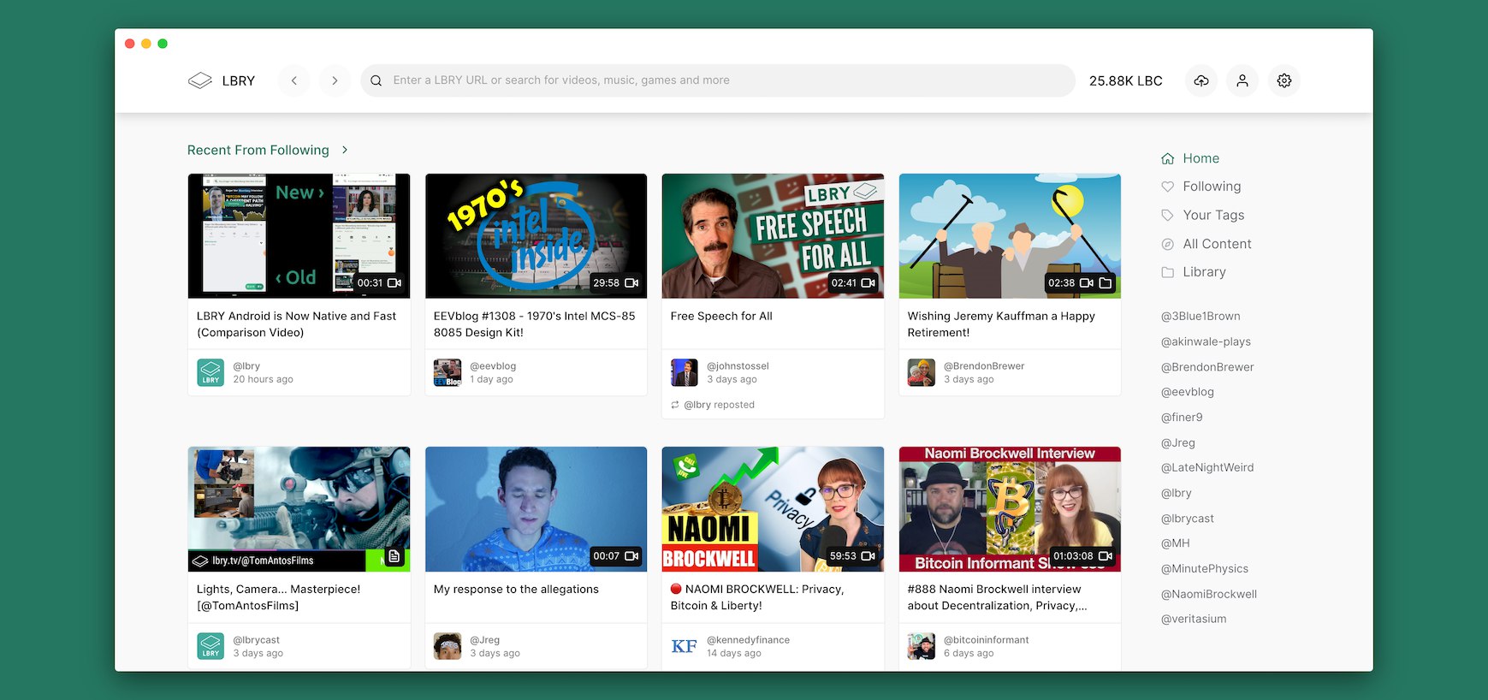The height and width of the screenshot is (700, 1488).
Task: Click @bitcoininformant channel avatar
Action: click(x=922, y=646)
